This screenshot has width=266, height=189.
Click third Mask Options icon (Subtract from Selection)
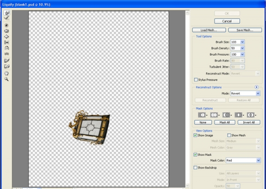(226, 115)
